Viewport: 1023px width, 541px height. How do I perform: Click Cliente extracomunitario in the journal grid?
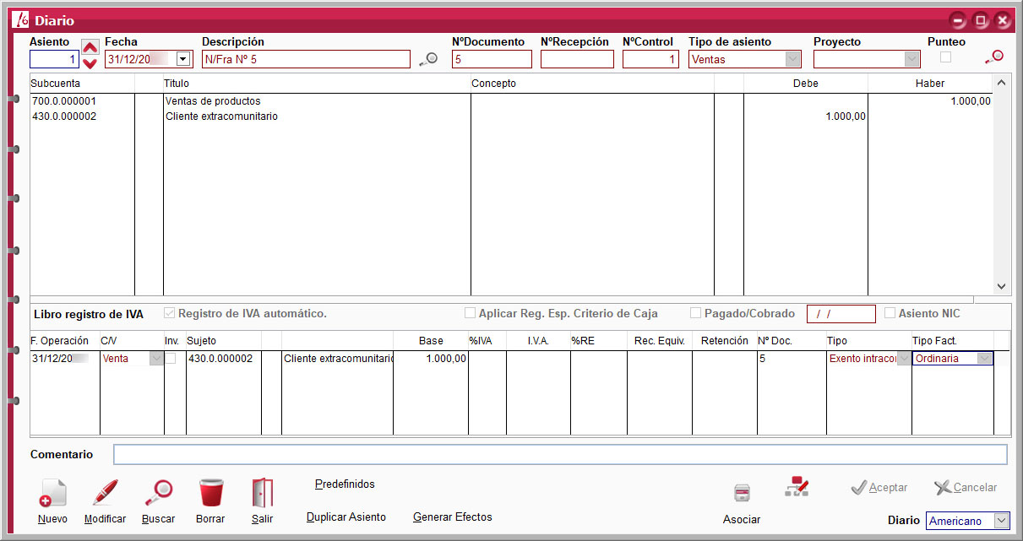[x=221, y=116]
